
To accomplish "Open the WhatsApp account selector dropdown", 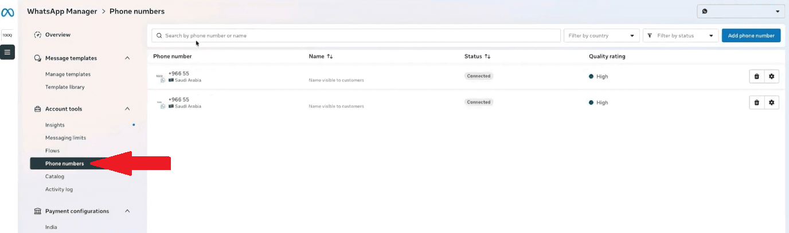I will [740, 11].
